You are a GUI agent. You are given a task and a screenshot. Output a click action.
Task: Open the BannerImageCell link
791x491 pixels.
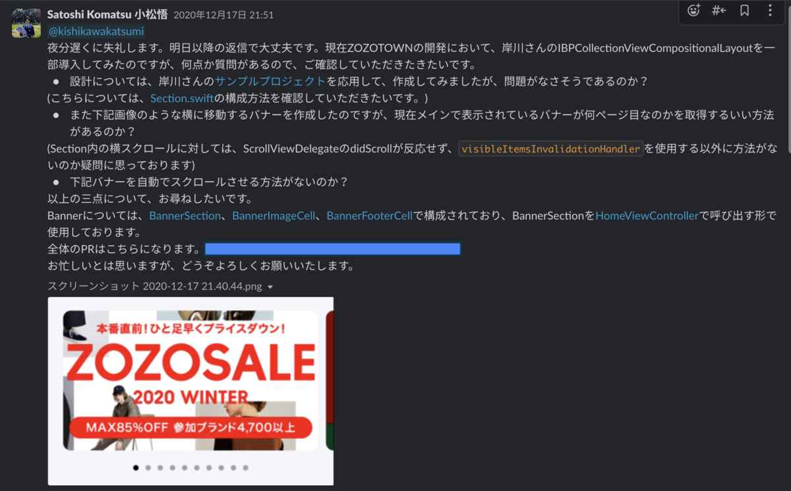click(274, 216)
